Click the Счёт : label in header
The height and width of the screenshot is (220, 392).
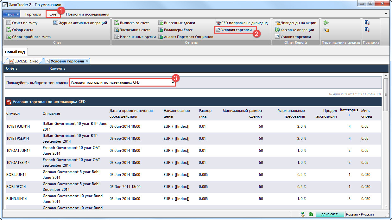coord(12,68)
